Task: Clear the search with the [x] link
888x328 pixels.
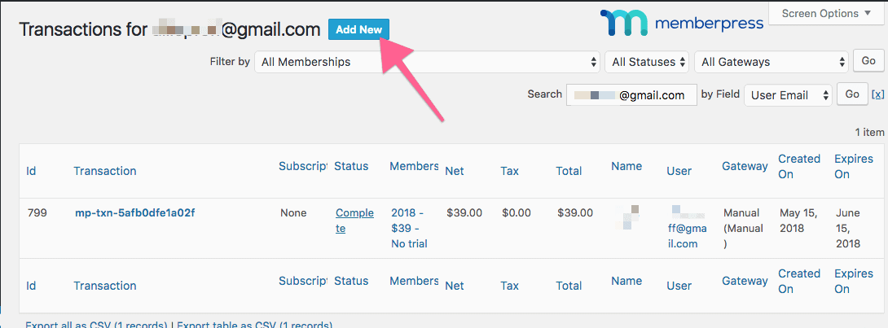Action: (877, 94)
